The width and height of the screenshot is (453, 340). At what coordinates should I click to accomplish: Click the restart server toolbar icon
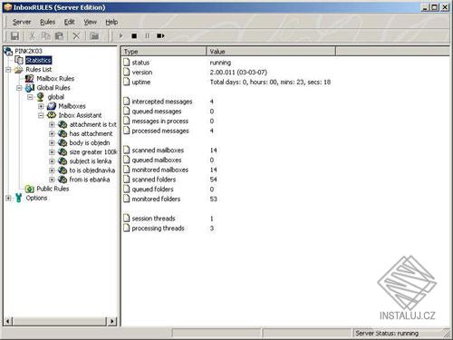tap(160, 36)
